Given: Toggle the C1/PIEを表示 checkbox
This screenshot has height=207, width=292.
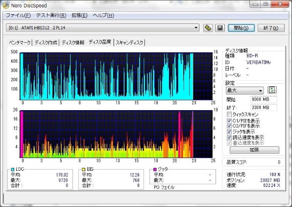Looking at the screenshot, I should click(x=229, y=120).
